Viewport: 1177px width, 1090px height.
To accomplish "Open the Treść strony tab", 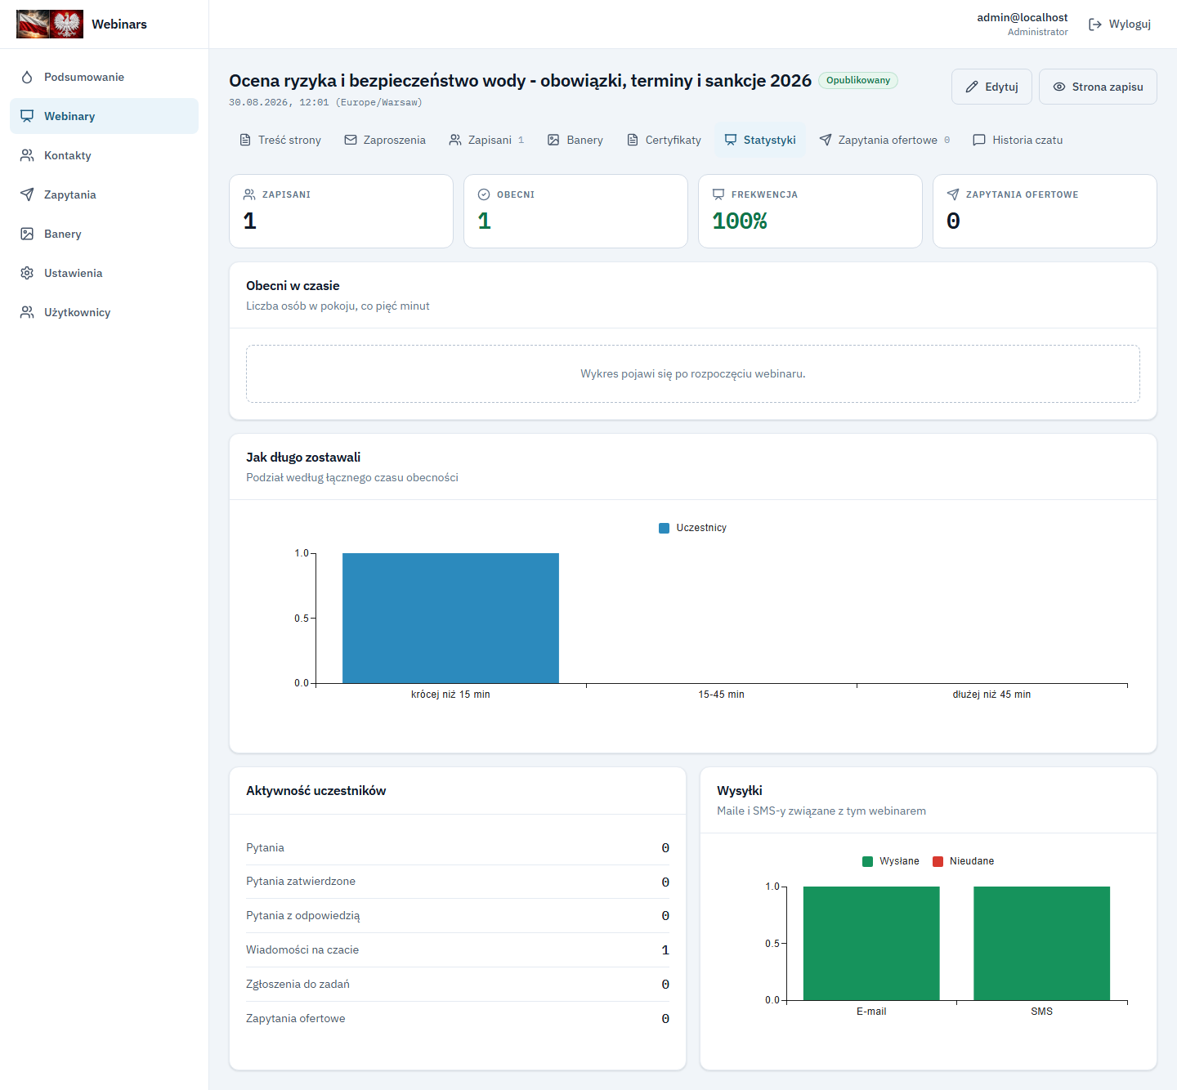I will [280, 140].
